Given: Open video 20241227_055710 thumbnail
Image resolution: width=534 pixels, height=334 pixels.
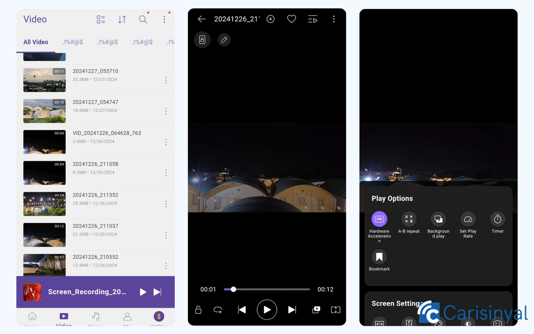Looking at the screenshot, I should (44, 80).
